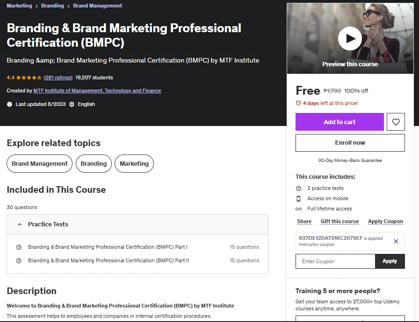Open the 281 ratings link
Viewport: 419px width, 322px height.
point(58,77)
